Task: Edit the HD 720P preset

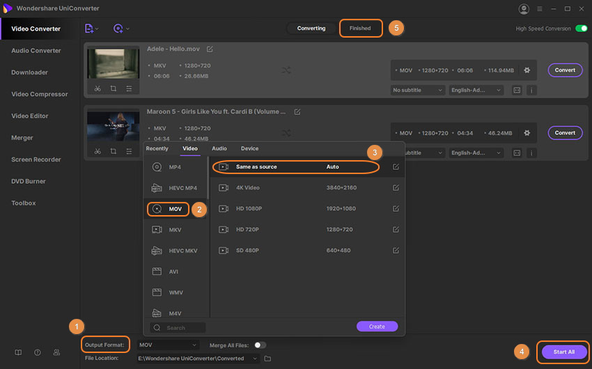Action: 396,229
